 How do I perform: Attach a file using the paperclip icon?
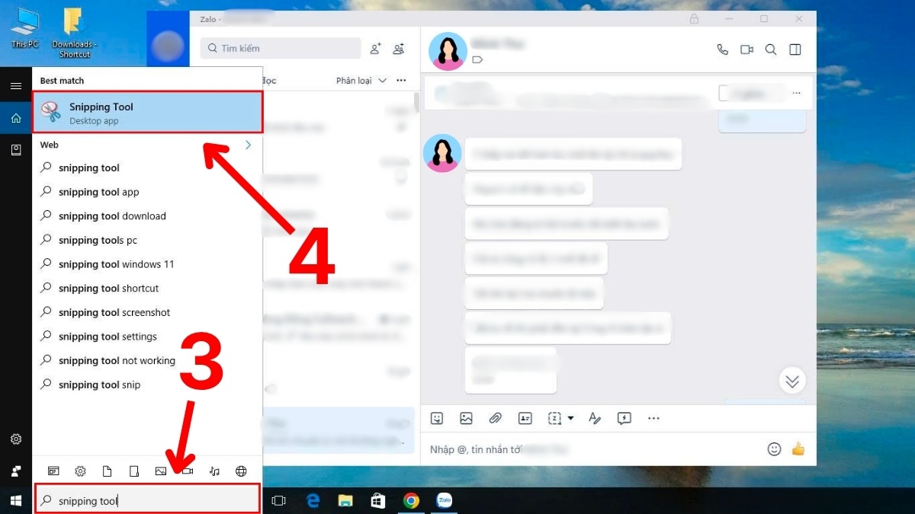pyautogui.click(x=495, y=418)
